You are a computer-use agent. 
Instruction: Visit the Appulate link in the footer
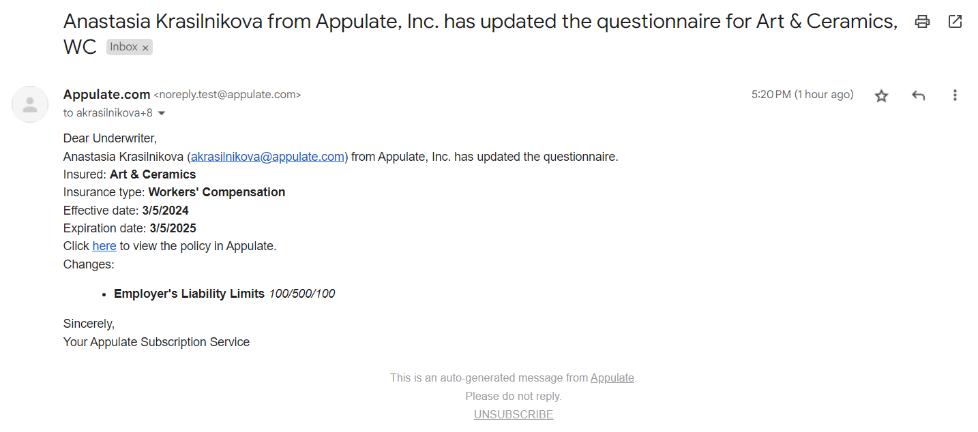pos(612,377)
